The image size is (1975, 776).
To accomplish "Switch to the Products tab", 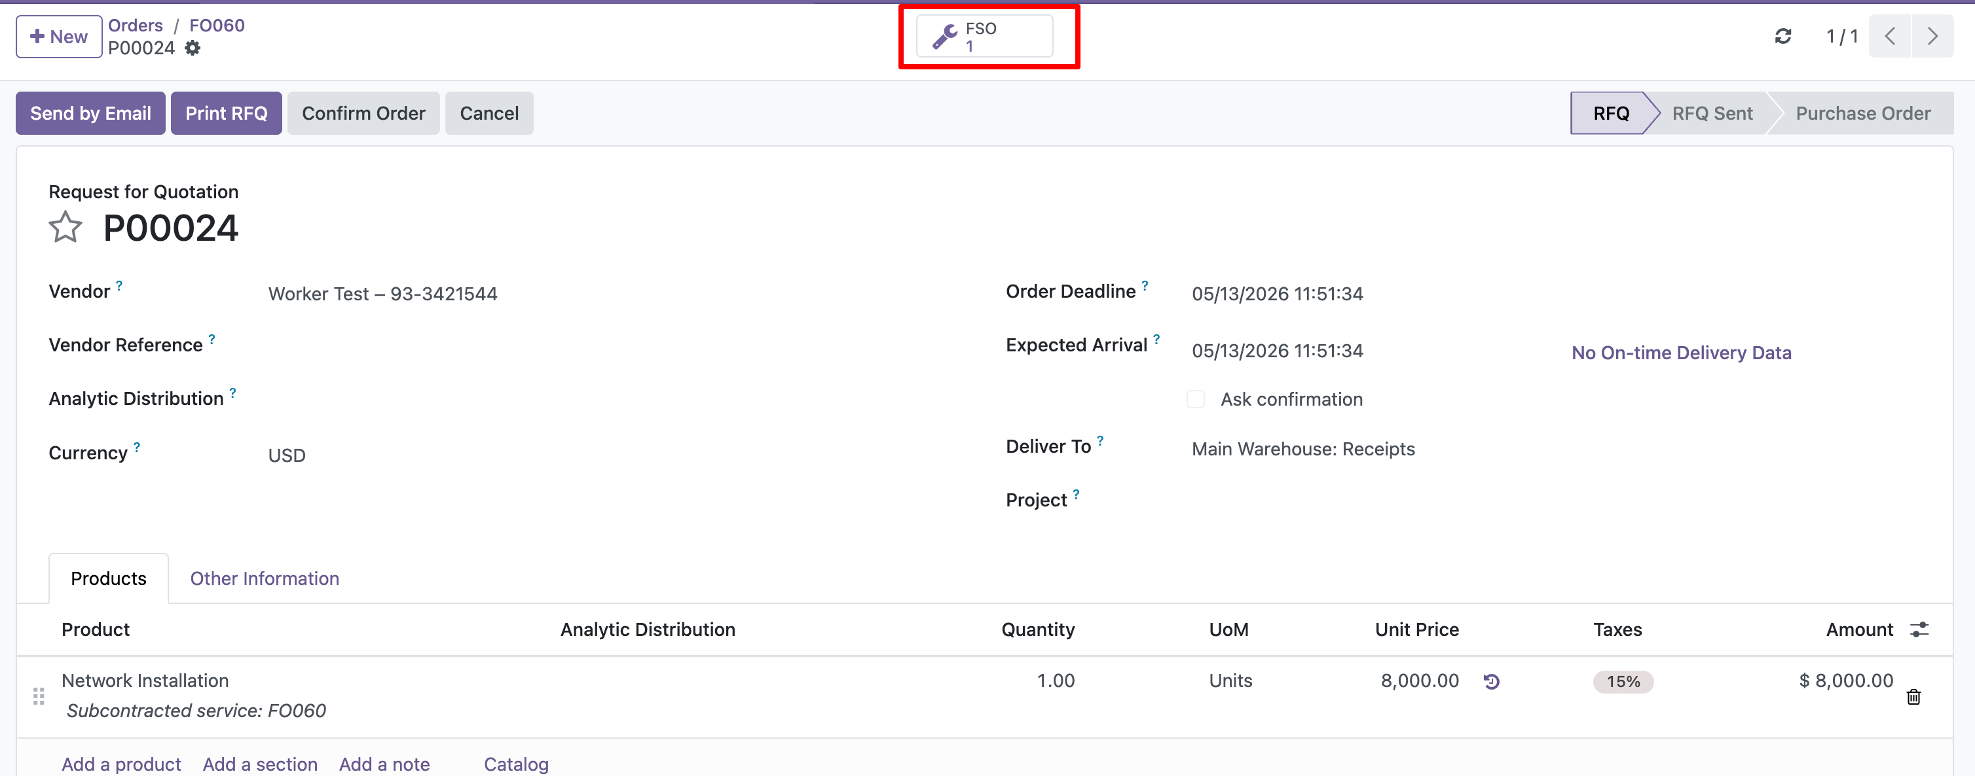I will coord(108,578).
